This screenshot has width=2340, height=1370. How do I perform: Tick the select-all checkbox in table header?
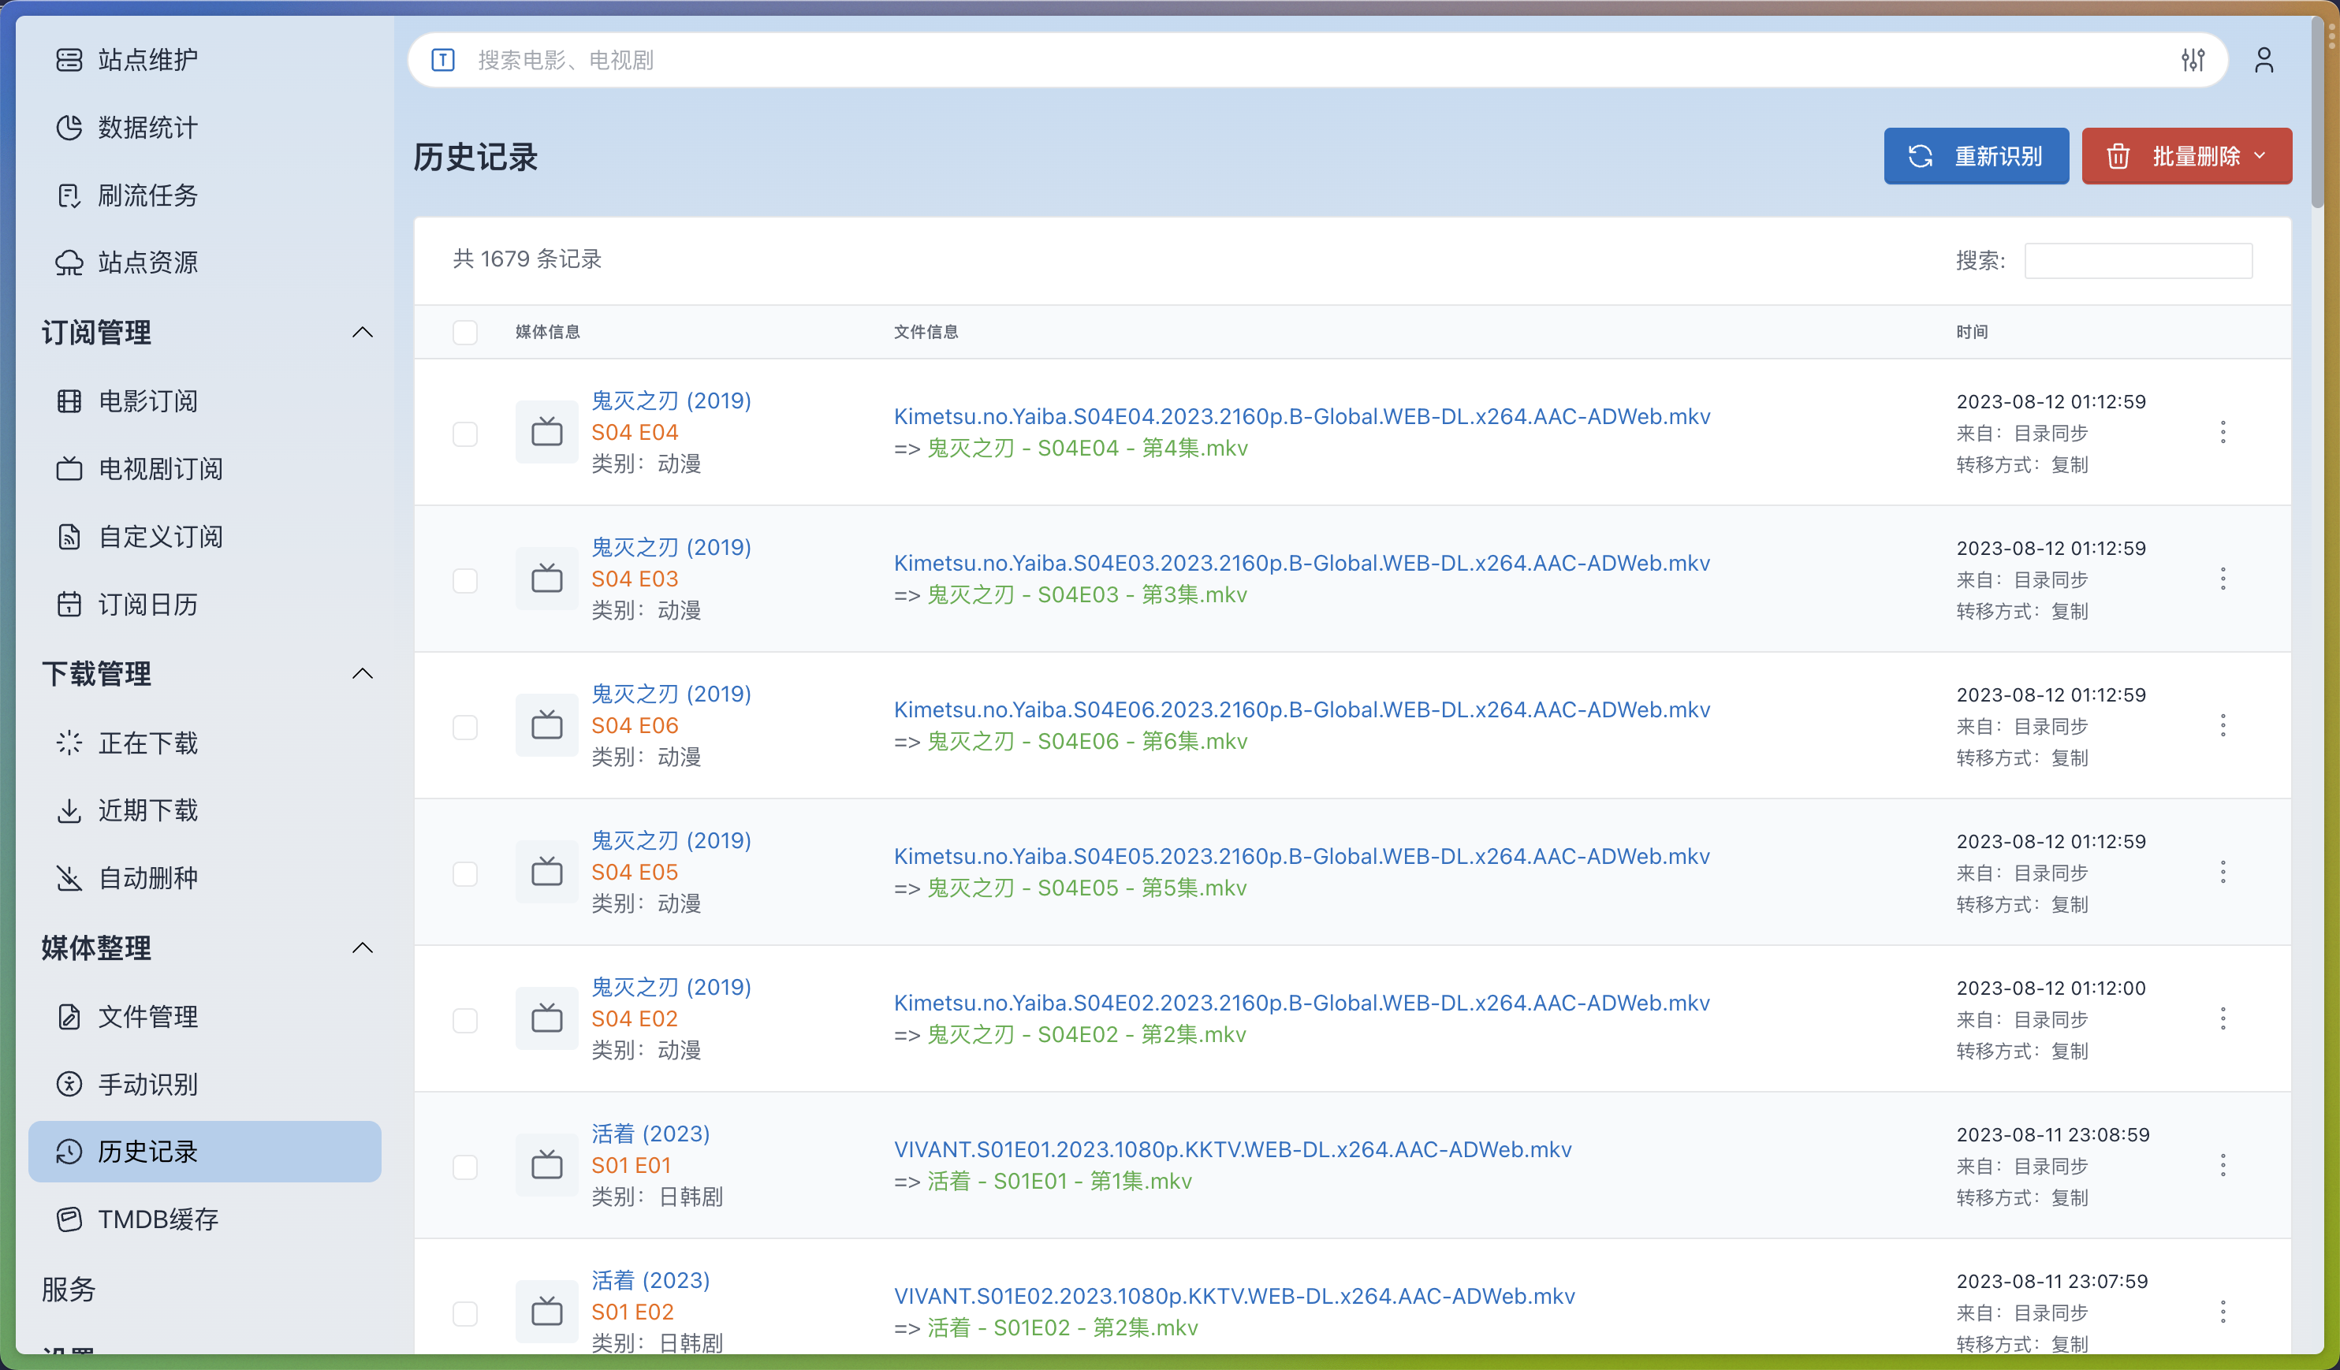pyautogui.click(x=465, y=333)
